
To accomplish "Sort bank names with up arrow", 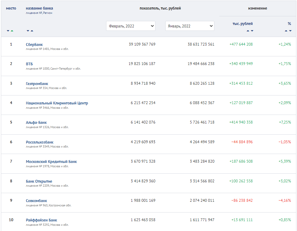I will click(32, 31).
